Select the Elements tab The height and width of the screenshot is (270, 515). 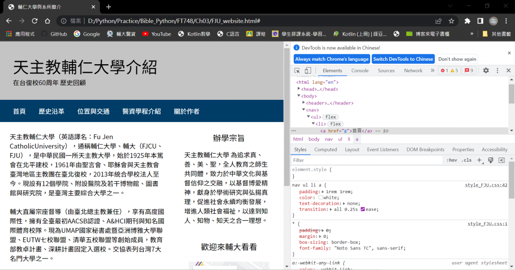point(332,70)
